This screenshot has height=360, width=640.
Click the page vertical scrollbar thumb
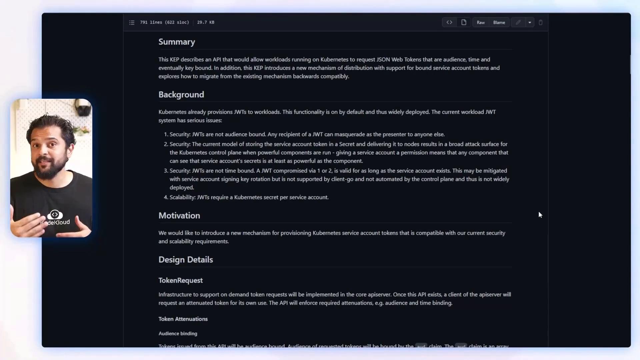click(x=630, y=64)
